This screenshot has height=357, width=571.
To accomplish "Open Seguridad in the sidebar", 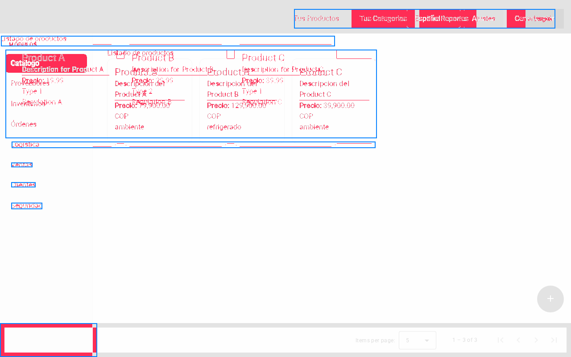I will (26, 206).
